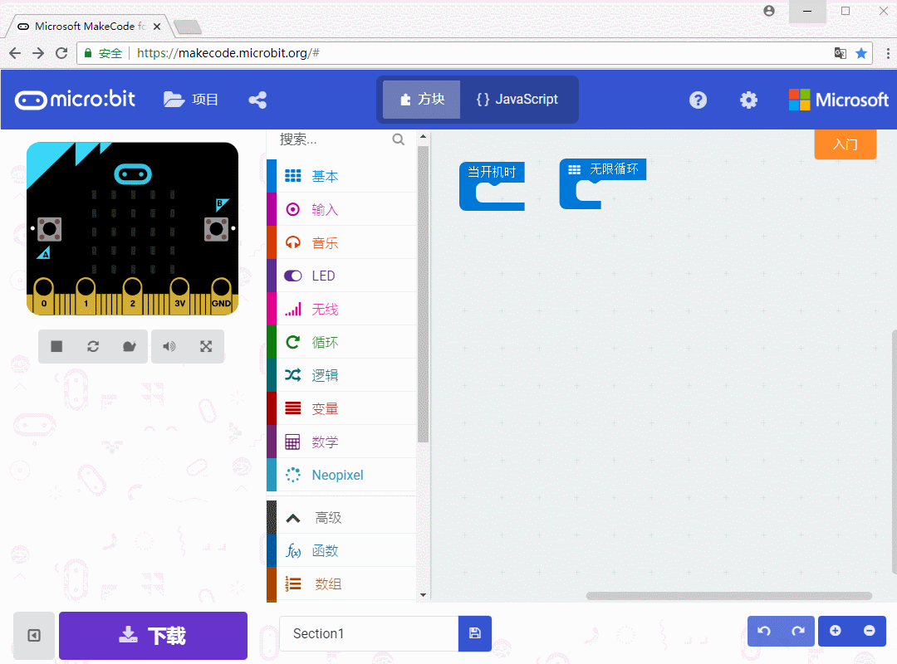This screenshot has height=664, width=897.
Task: Click the workspace vertical scrollbar
Action: (x=895, y=452)
